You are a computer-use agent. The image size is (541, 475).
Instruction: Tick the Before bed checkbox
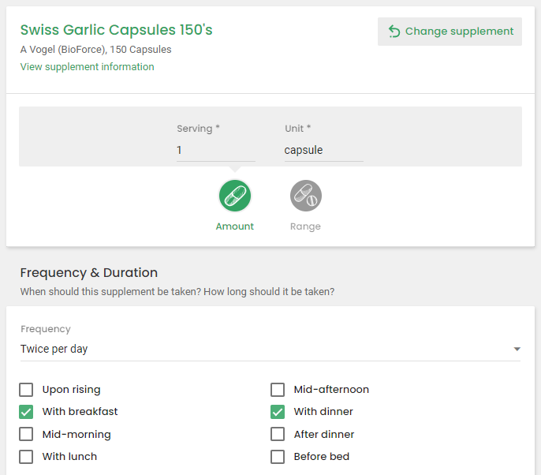click(x=278, y=457)
